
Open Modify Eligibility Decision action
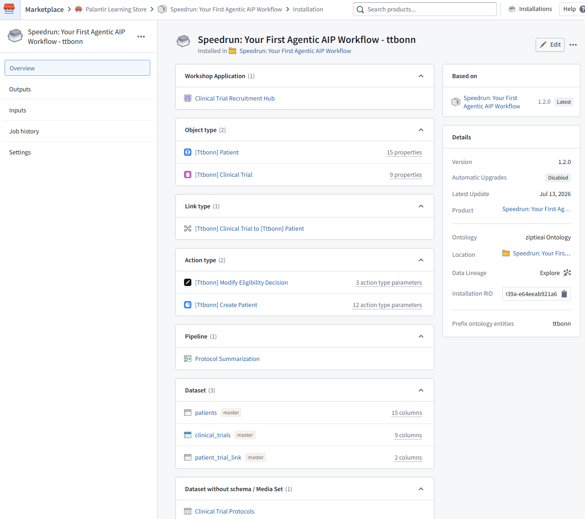(241, 282)
